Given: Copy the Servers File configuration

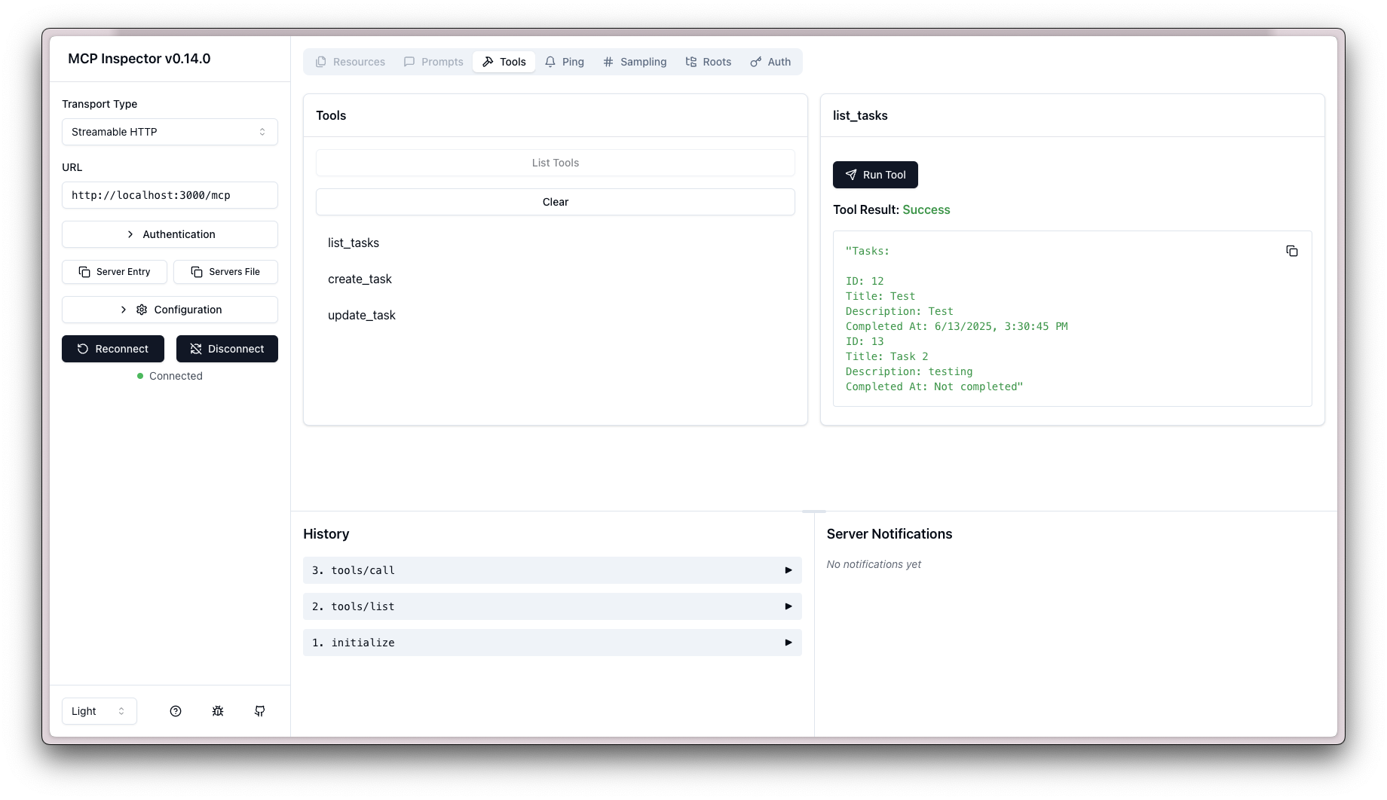Looking at the screenshot, I should (225, 272).
